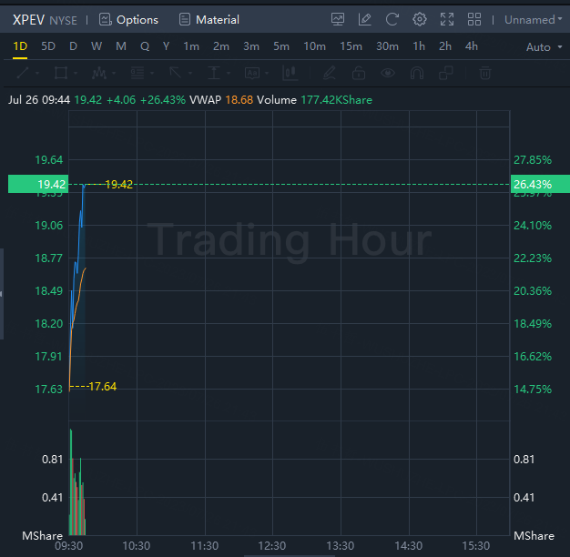570x557 pixels.
Task: Click the XPEV ticker symbol
Action: [28, 20]
